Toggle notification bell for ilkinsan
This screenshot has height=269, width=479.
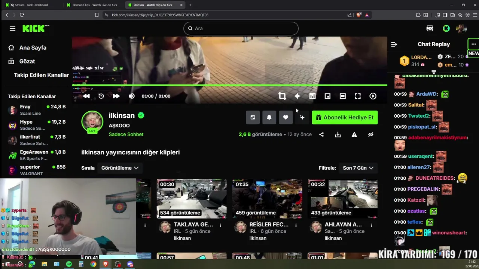[269, 117]
